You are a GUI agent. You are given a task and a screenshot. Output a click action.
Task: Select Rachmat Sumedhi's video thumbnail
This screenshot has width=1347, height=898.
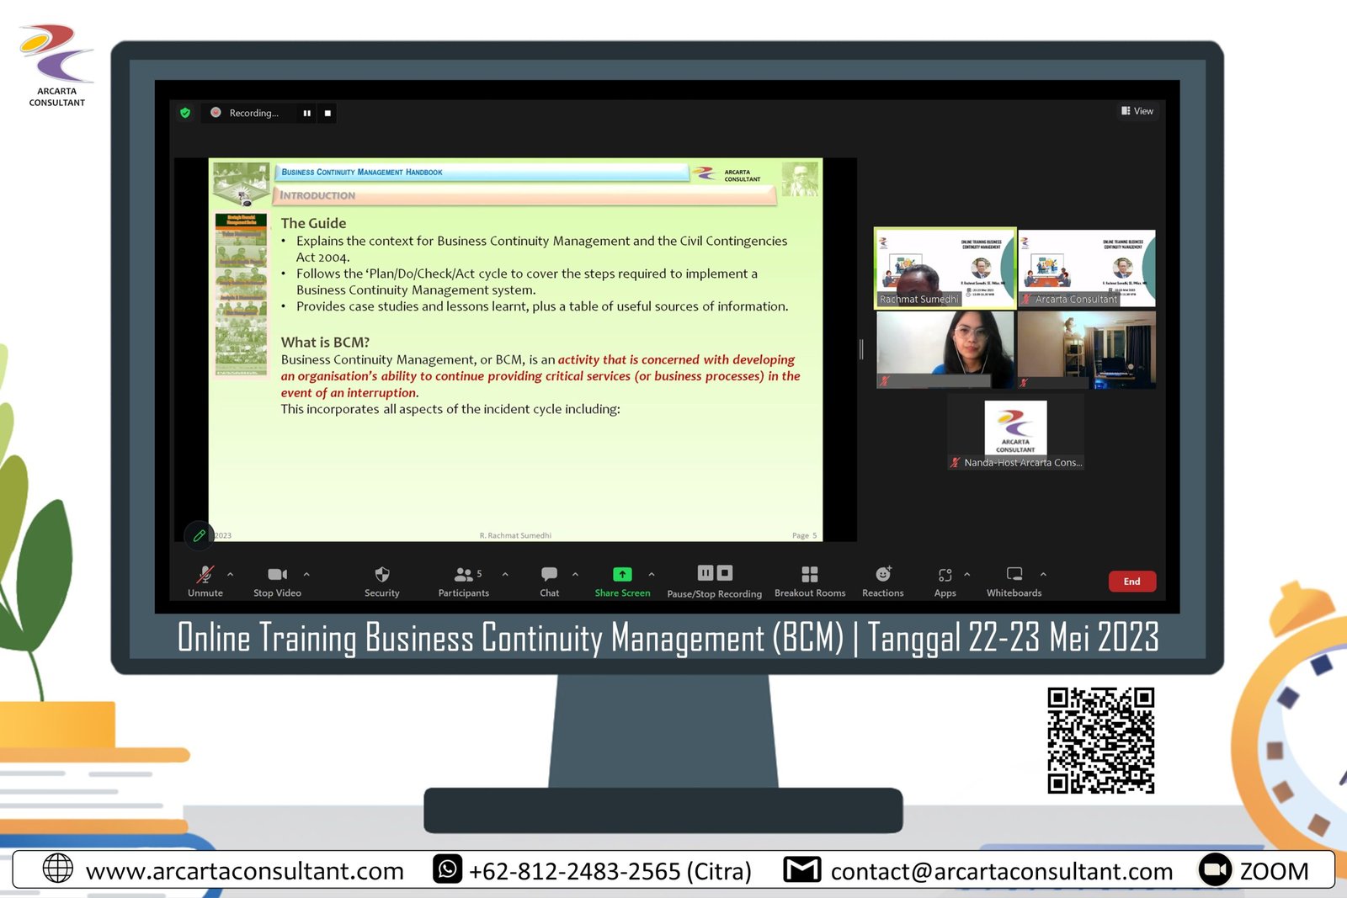click(945, 268)
